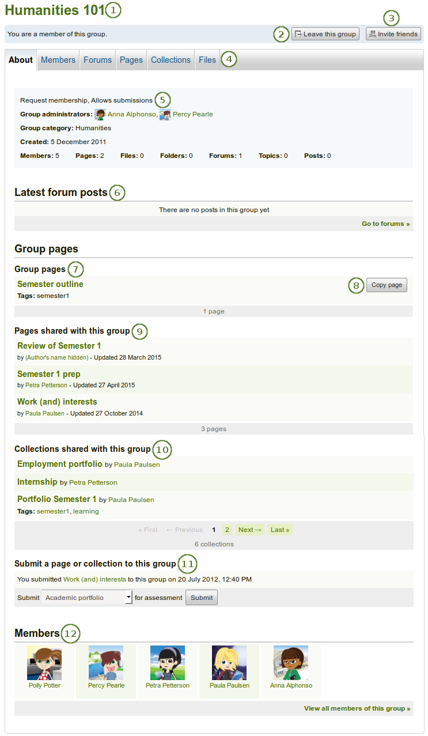This screenshot has height=736, width=428.
Task: Click Next in collections pagination
Action: (x=250, y=530)
